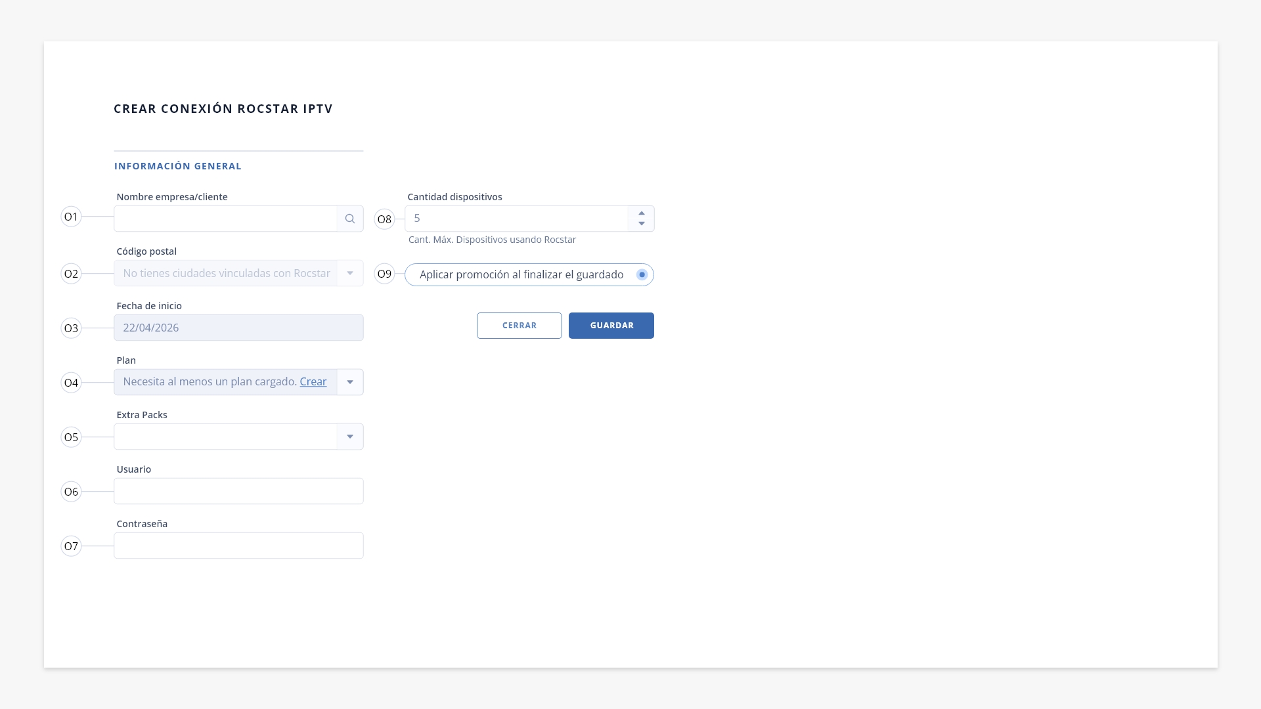Screen dimensions: 1261x709
Task: Click into the Contraseña field
Action: pyautogui.click(x=238, y=546)
